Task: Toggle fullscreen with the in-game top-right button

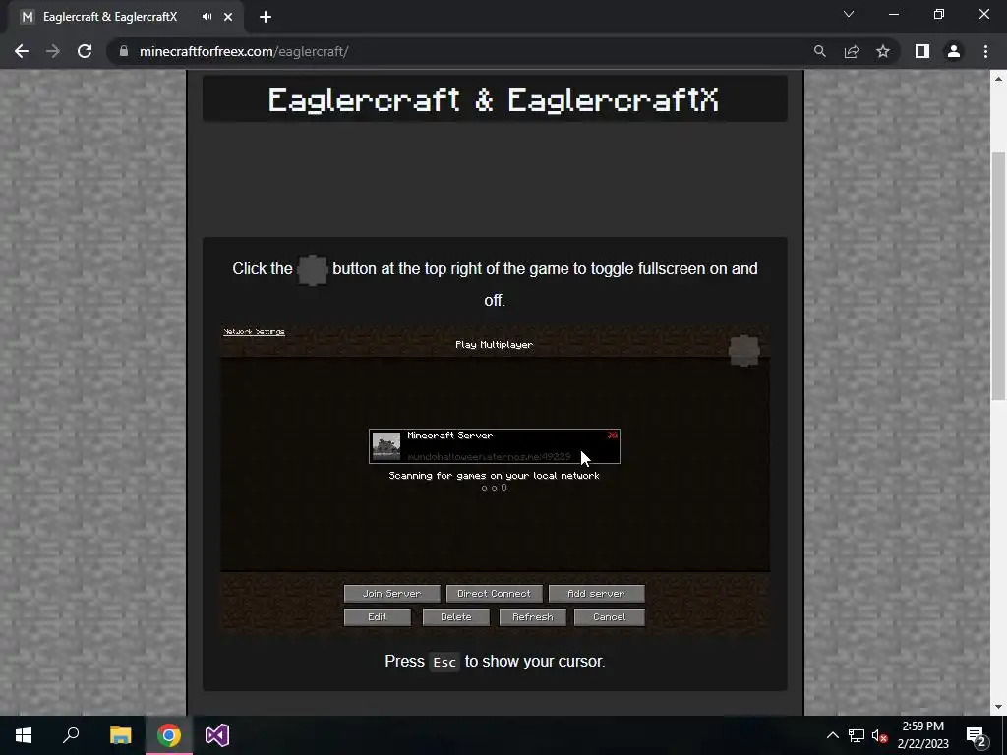Action: click(744, 350)
